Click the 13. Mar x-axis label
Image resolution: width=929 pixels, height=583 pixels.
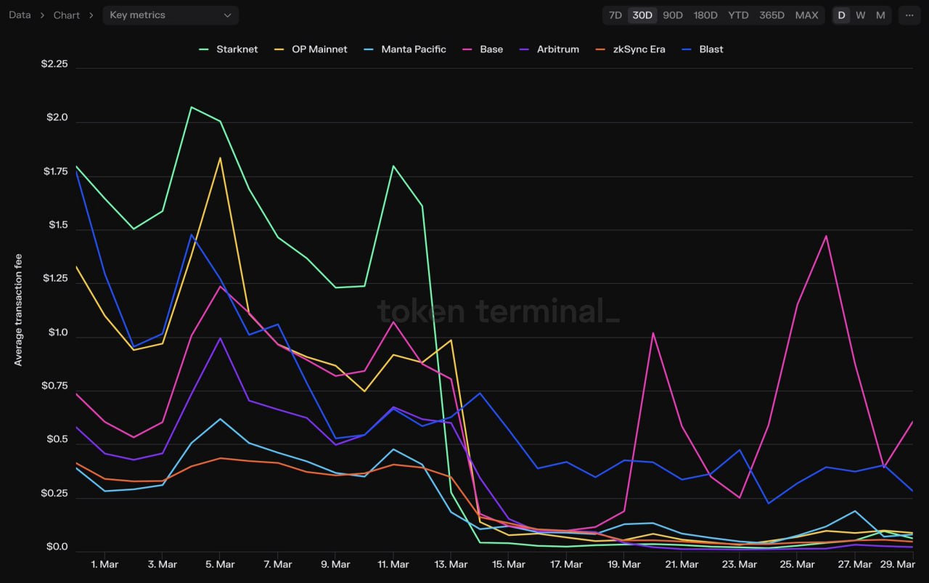[x=451, y=564]
